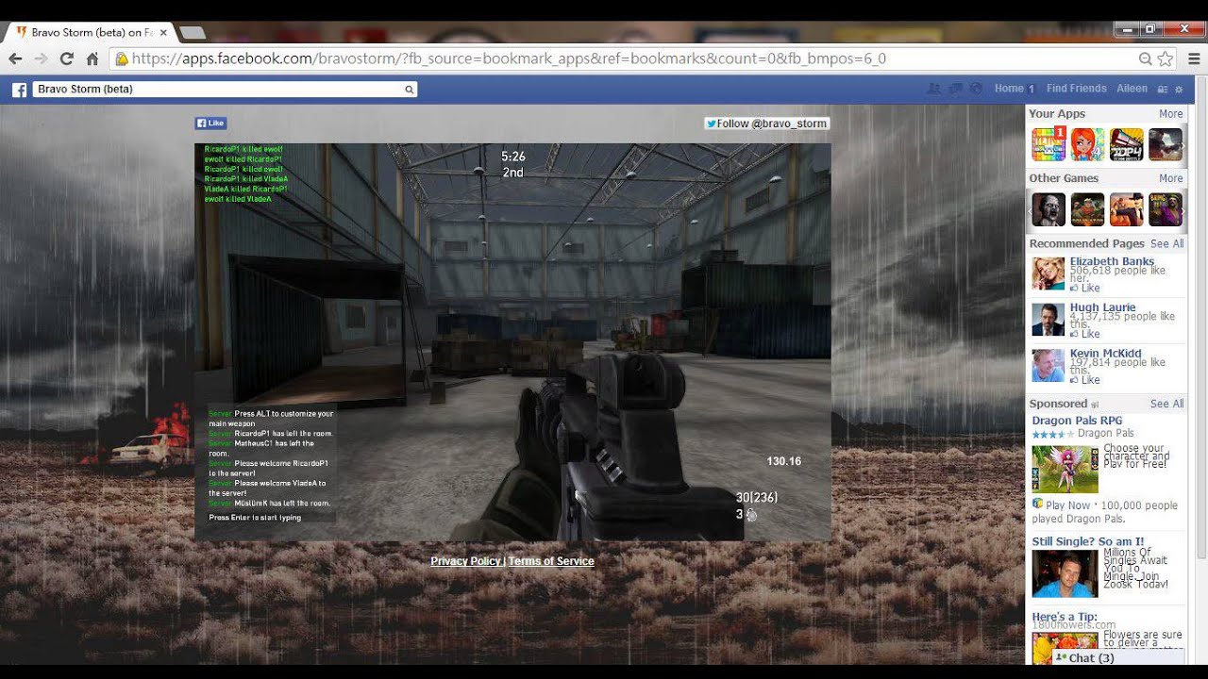Open the Dragon Pals RPG ad title
This screenshot has width=1208, height=679.
pos(1077,421)
